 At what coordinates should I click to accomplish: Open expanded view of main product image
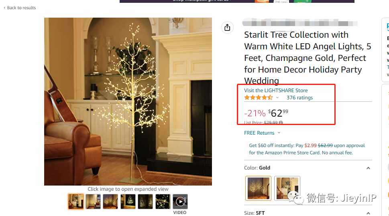tap(128, 101)
